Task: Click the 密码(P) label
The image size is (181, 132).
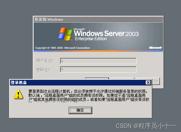Action: coord(44,70)
